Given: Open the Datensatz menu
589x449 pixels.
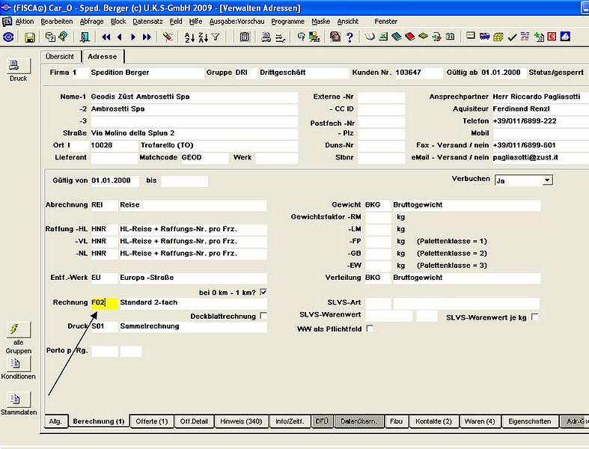Looking at the screenshot, I should [147, 22].
